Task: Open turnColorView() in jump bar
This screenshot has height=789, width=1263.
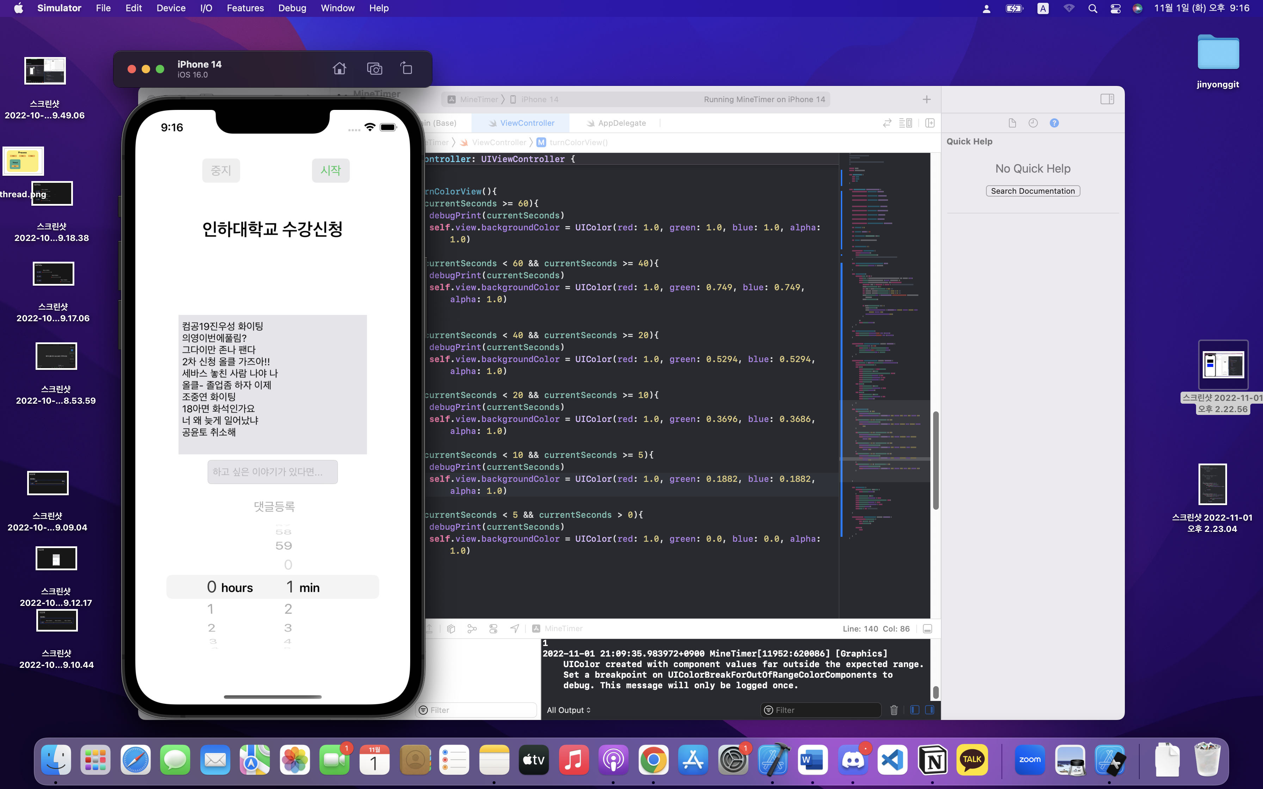Action: coord(573,142)
